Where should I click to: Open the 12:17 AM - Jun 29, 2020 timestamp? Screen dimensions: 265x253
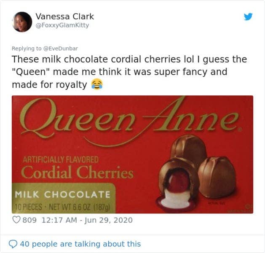(87, 220)
